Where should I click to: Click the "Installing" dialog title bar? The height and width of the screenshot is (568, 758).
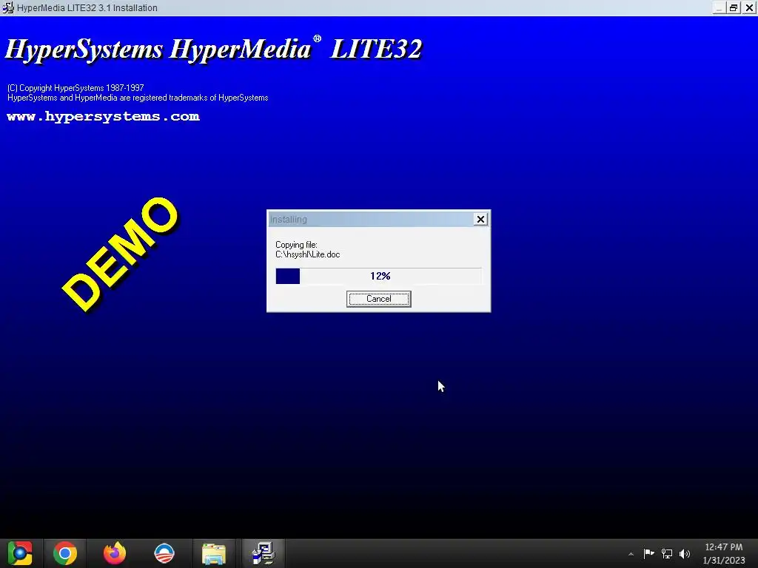[x=372, y=219]
